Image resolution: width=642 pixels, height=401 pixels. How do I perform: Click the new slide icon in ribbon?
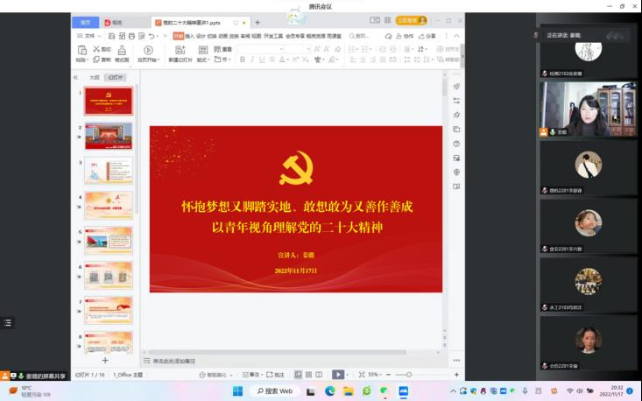[179, 51]
